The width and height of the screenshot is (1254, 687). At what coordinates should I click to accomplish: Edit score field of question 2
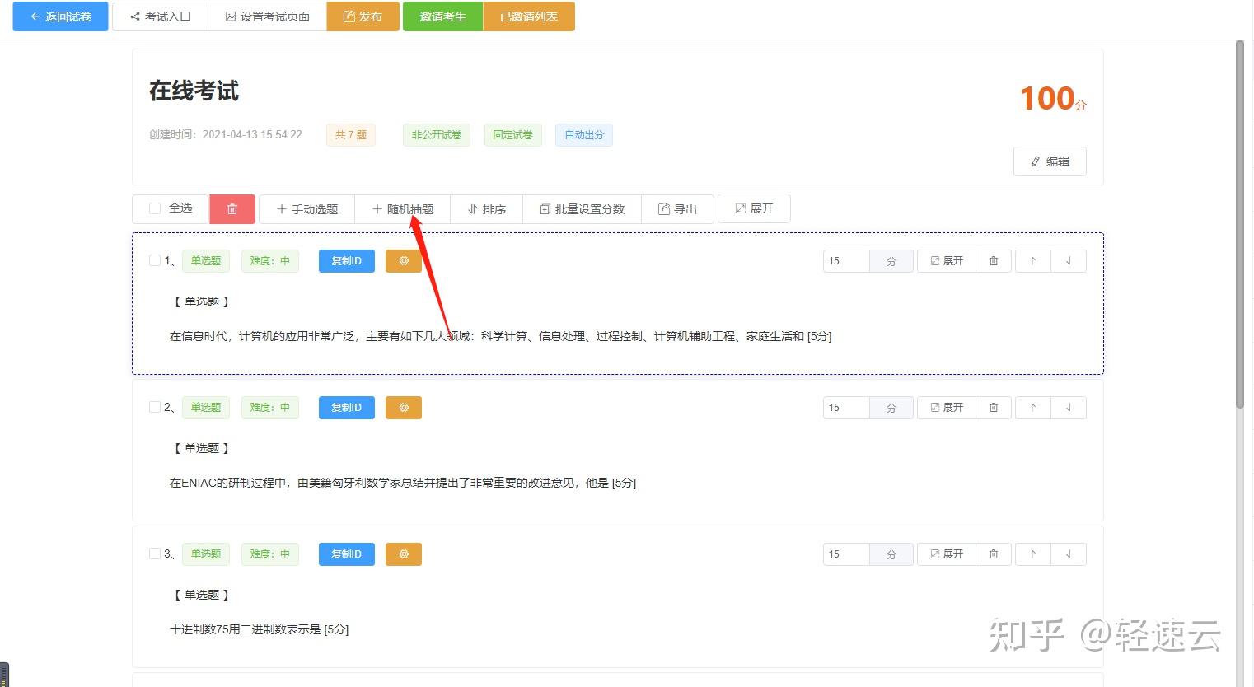click(846, 408)
